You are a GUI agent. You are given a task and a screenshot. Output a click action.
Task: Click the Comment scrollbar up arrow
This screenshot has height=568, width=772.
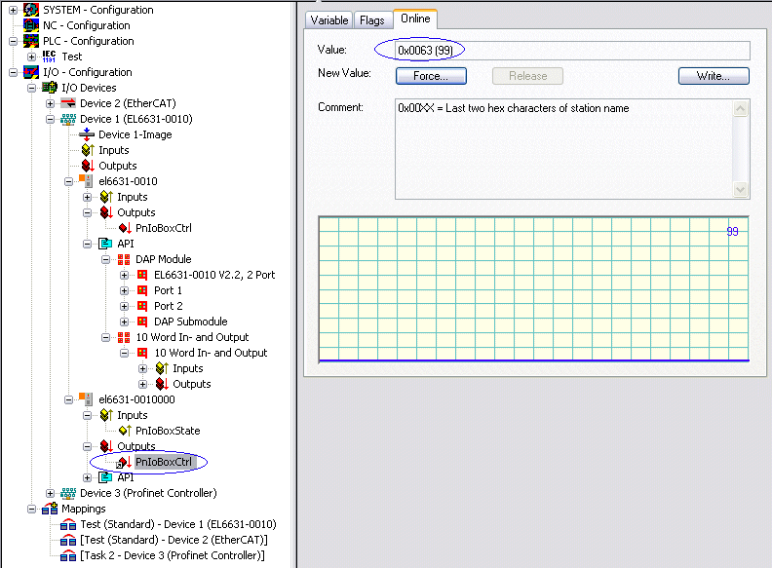(x=741, y=109)
